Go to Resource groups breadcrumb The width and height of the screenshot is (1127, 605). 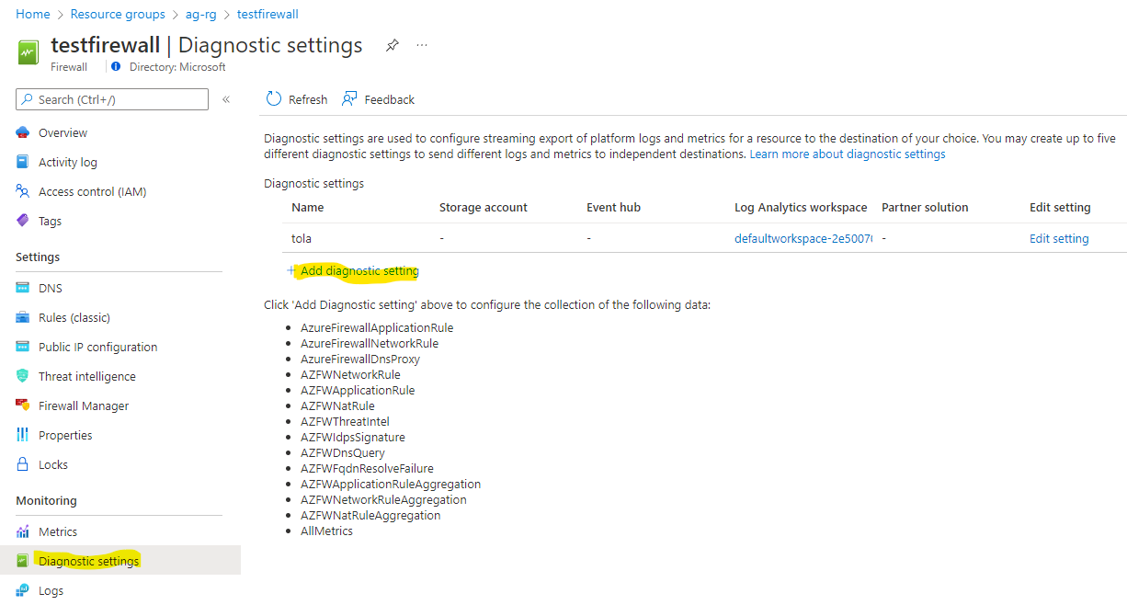[x=118, y=14]
